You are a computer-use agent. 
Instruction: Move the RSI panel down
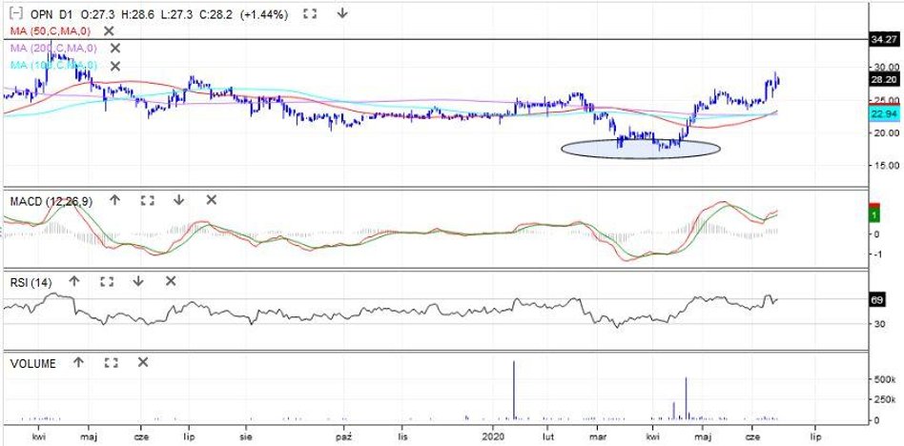click(x=138, y=281)
